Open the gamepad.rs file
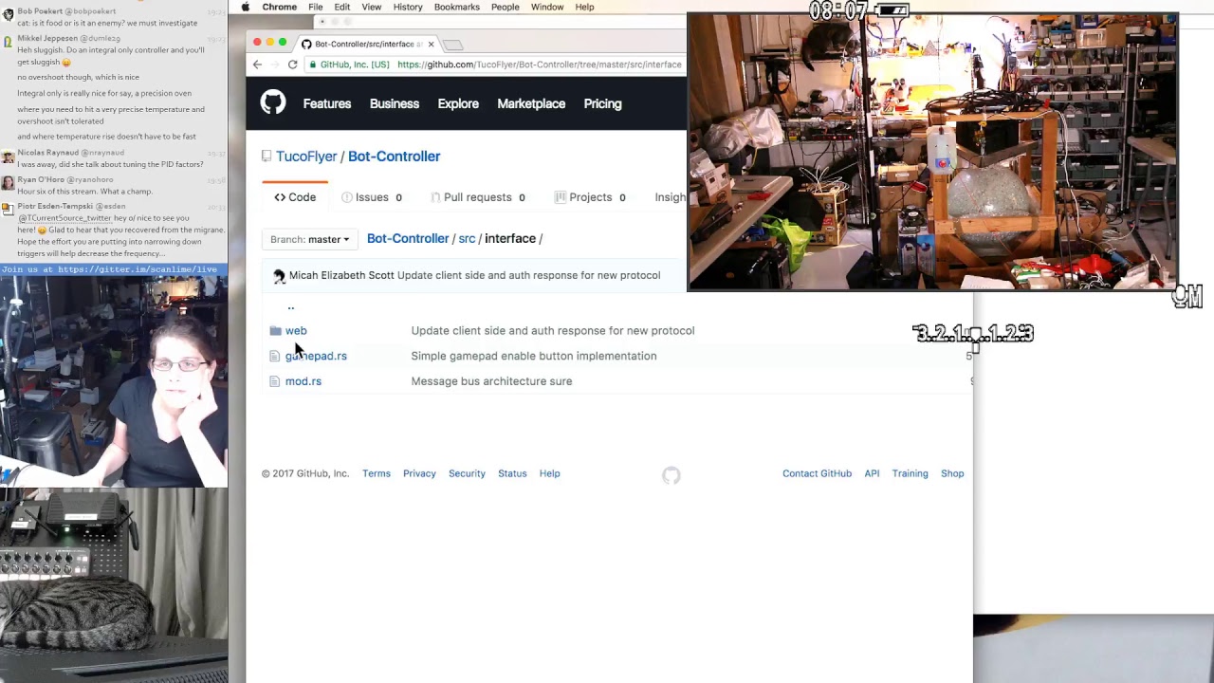This screenshot has height=683, width=1214. tap(316, 356)
